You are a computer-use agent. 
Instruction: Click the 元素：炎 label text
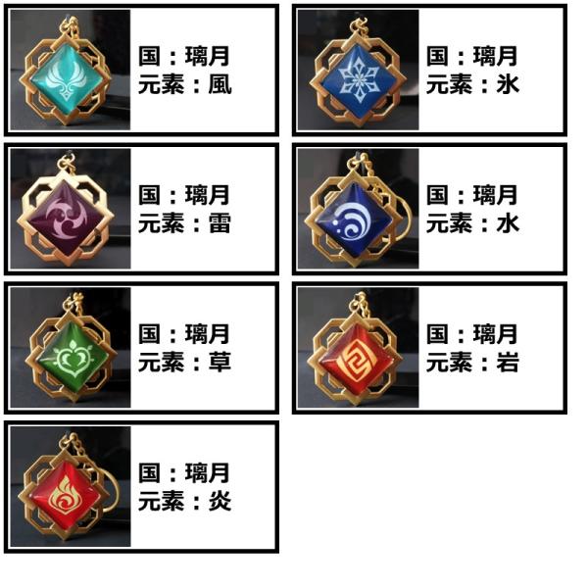point(184,501)
